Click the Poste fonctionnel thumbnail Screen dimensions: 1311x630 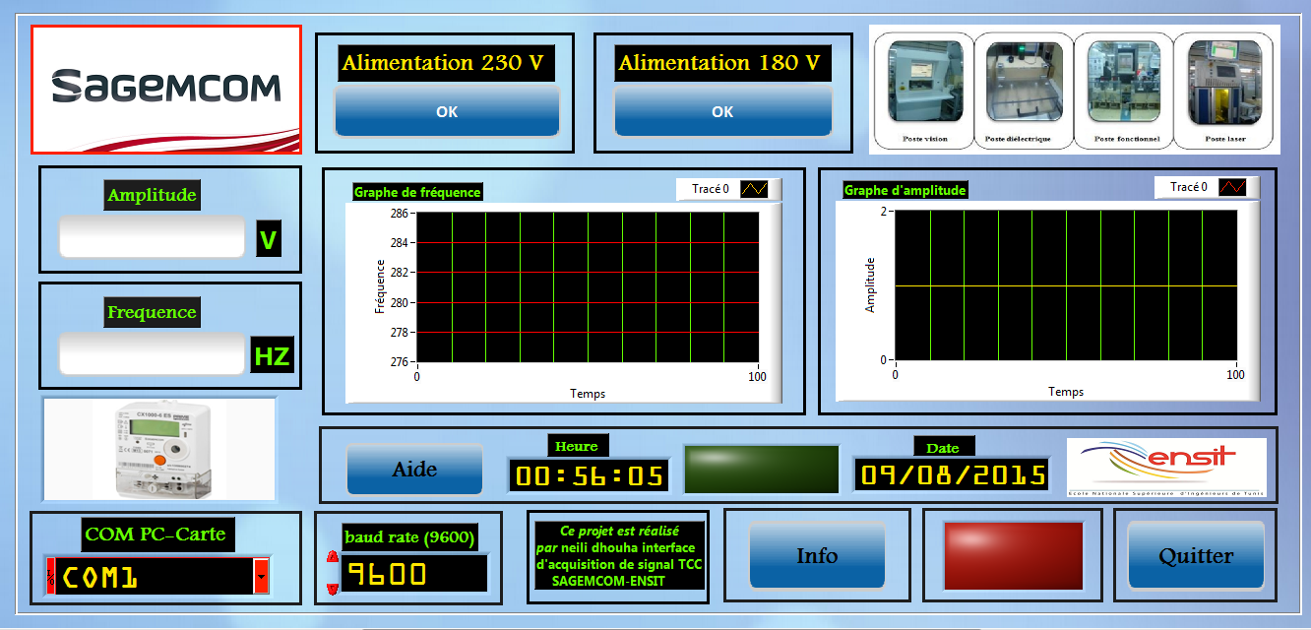coord(1124,83)
